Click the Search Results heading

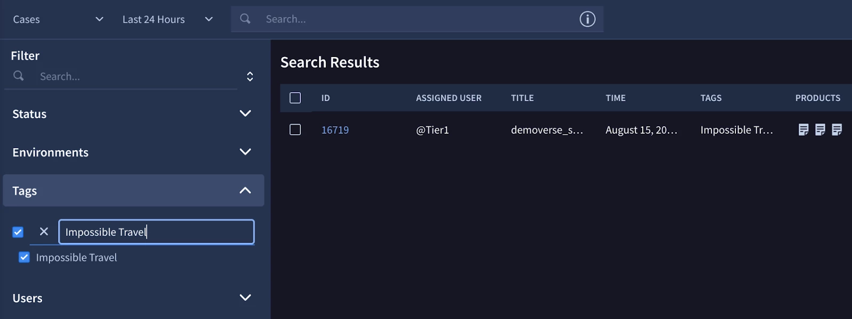click(x=330, y=62)
